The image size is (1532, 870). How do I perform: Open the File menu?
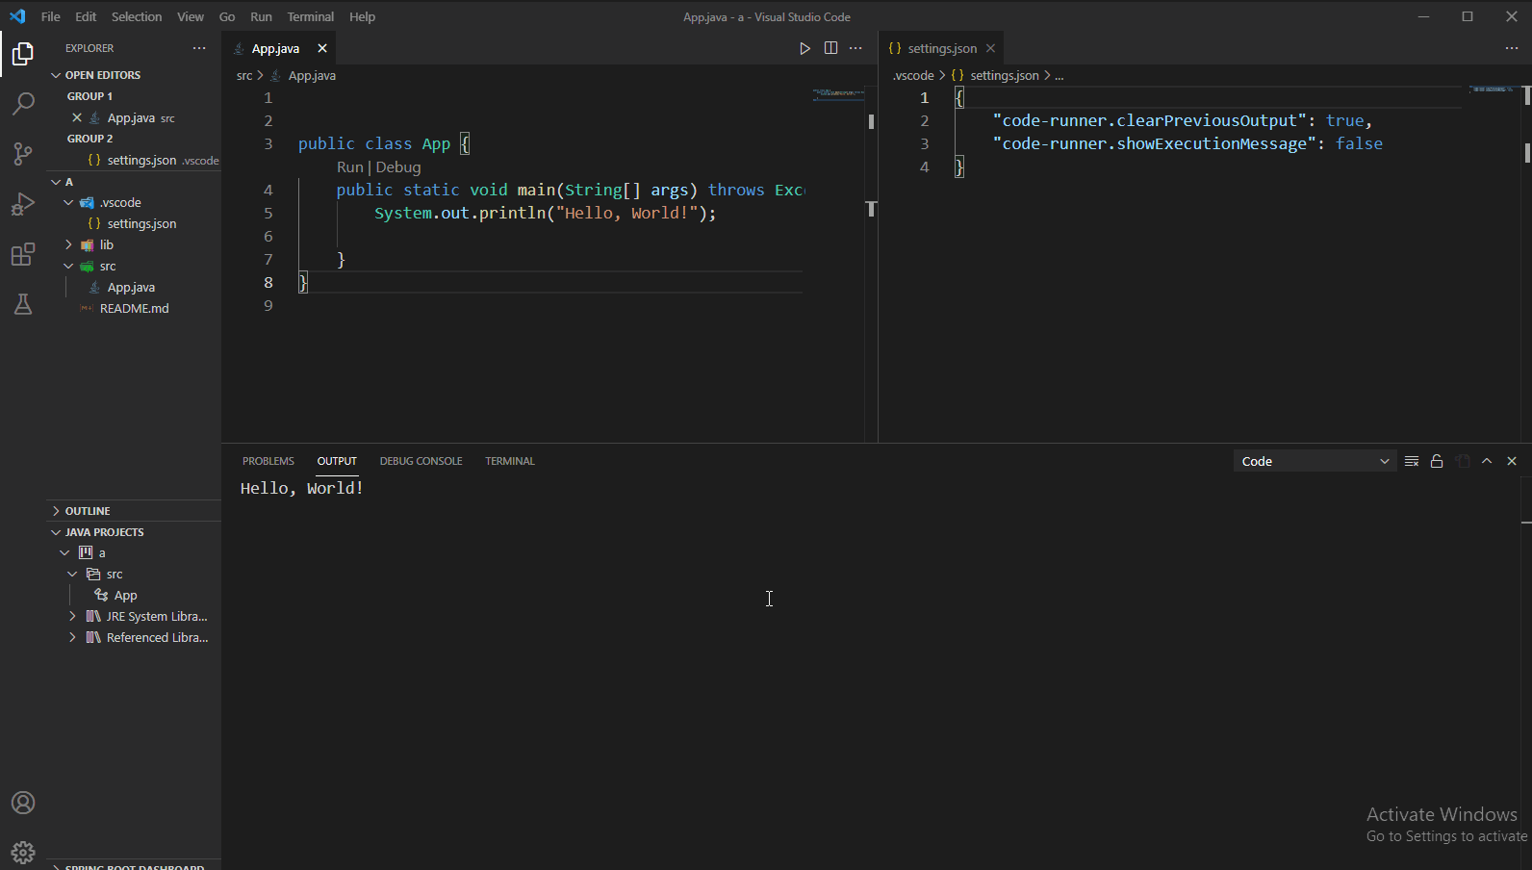pos(51,16)
